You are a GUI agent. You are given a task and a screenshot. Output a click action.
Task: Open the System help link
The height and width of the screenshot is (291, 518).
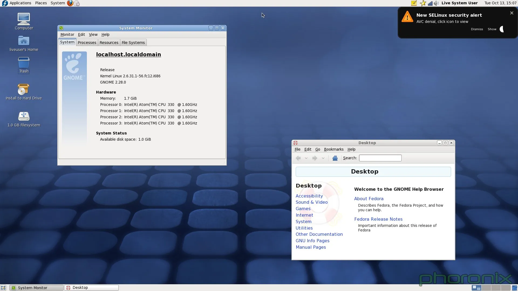tap(304, 221)
